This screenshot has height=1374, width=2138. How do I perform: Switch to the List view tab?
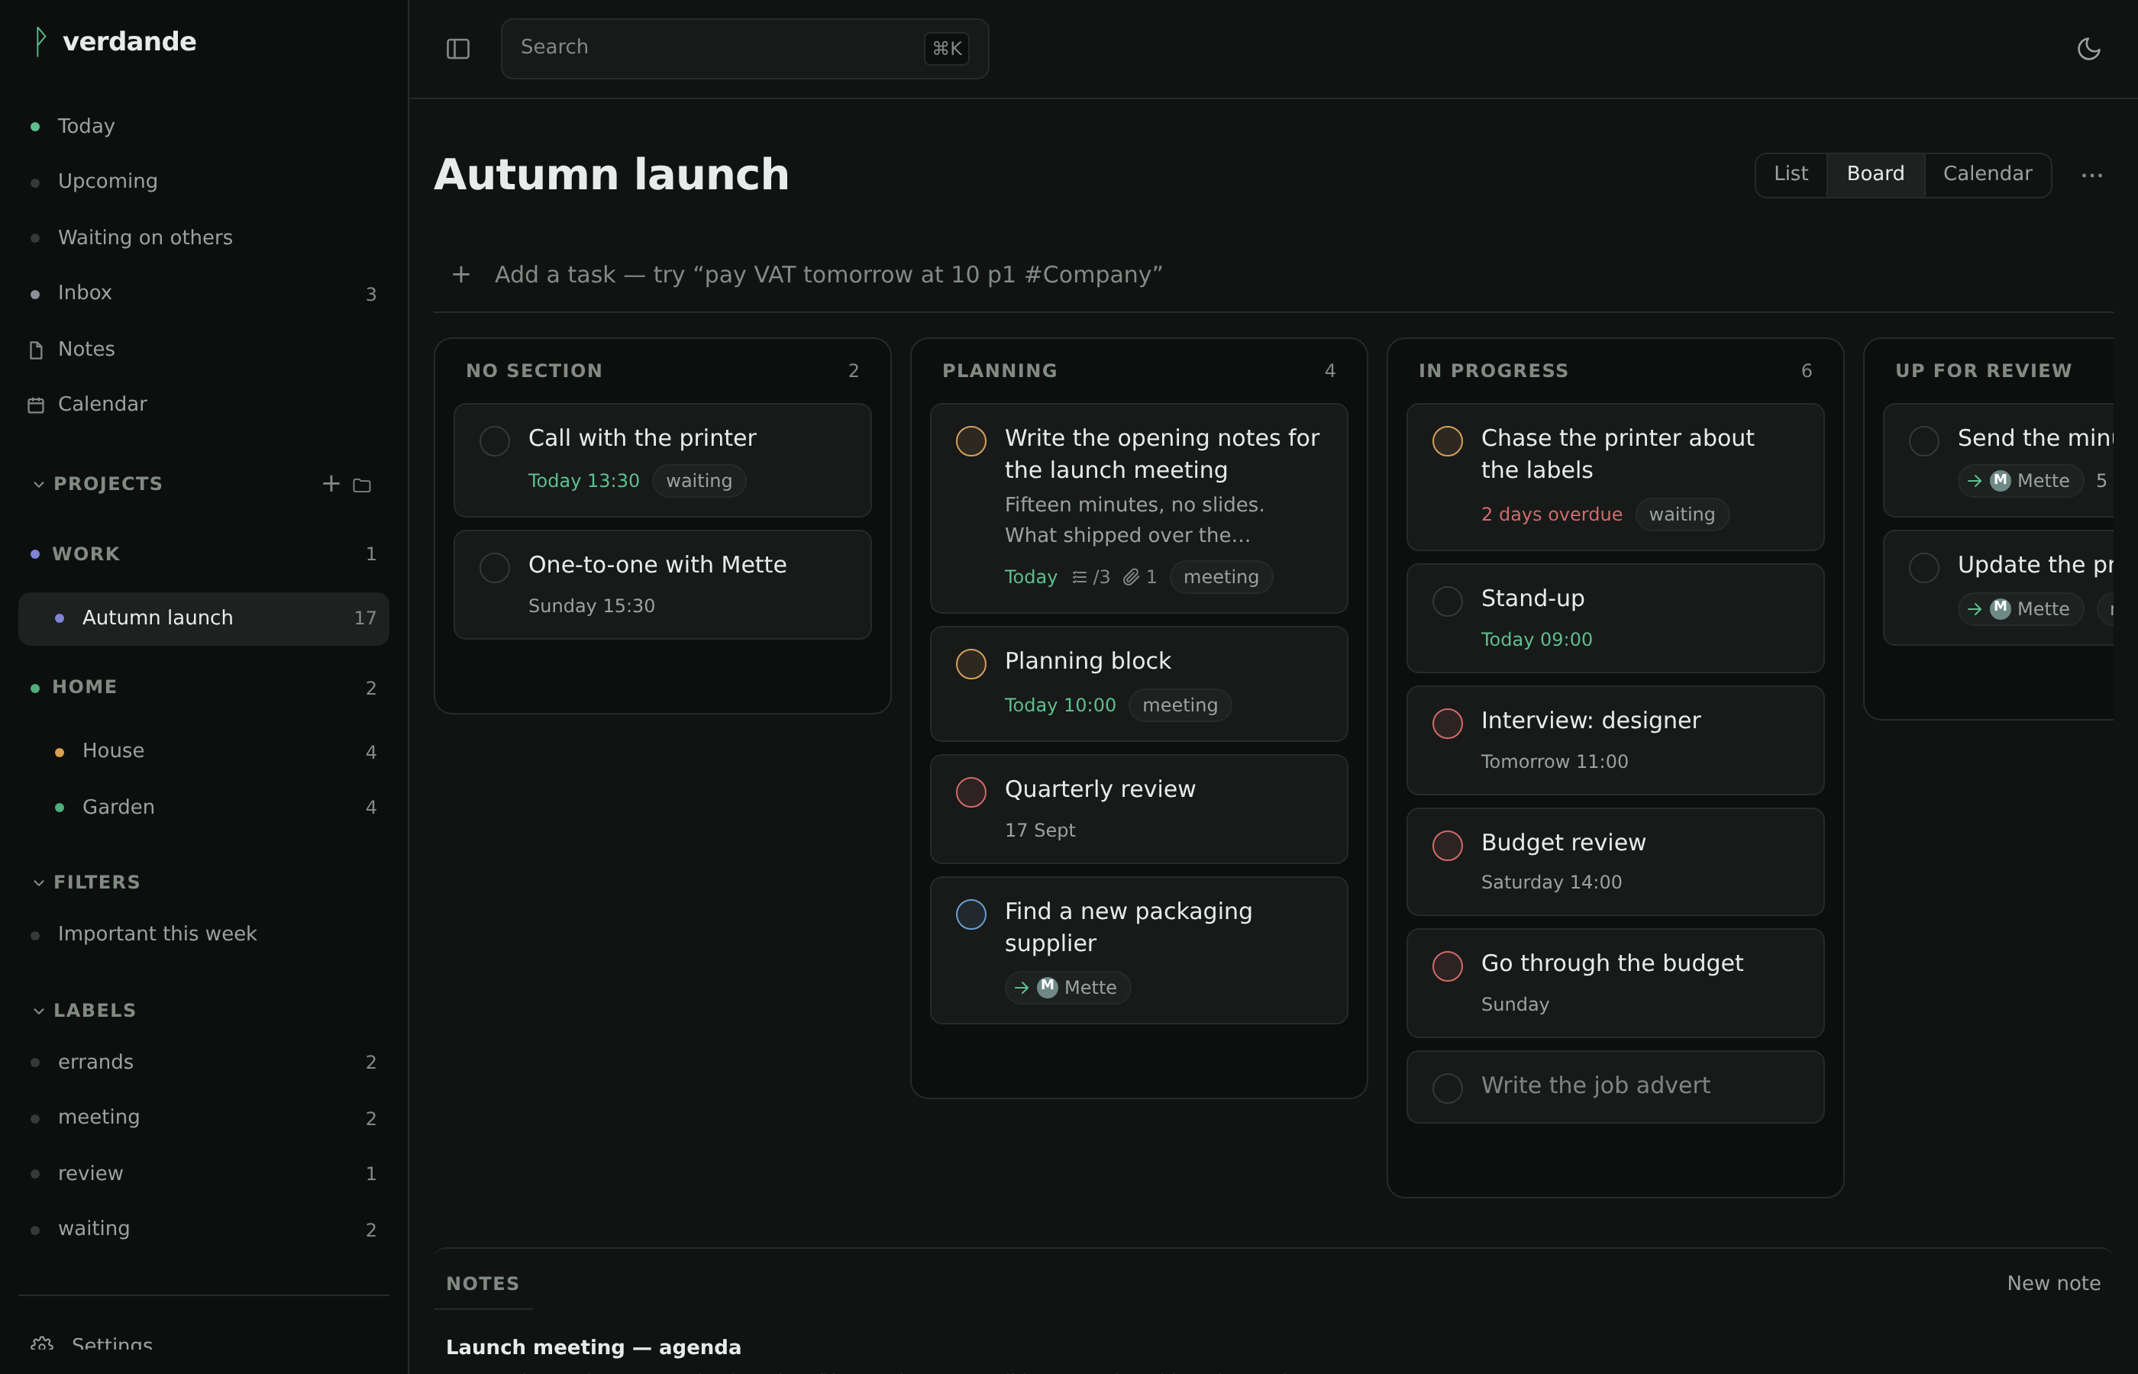1791,174
